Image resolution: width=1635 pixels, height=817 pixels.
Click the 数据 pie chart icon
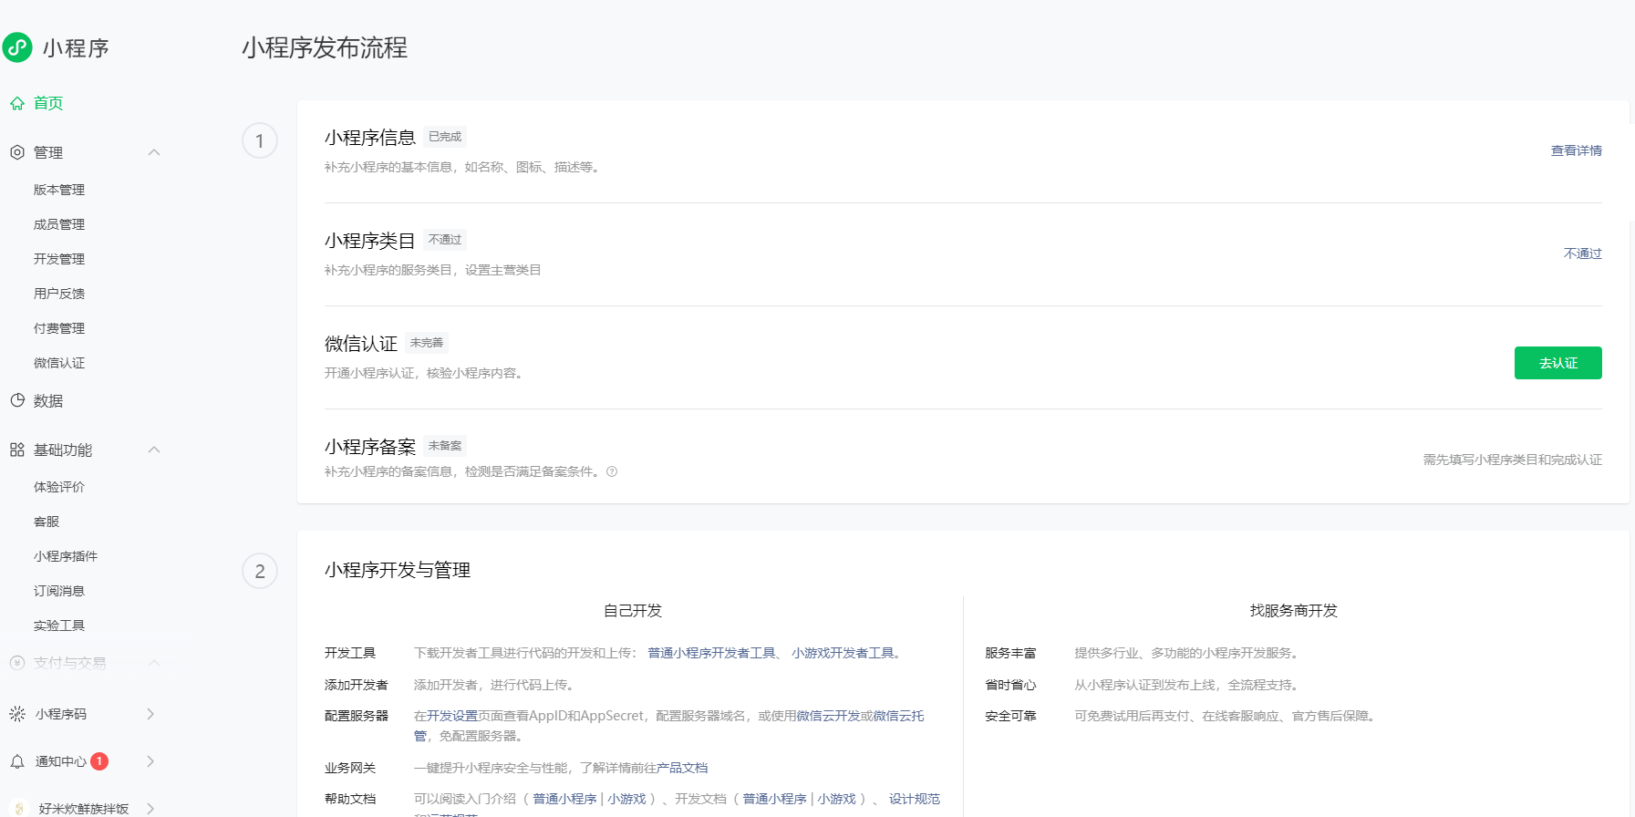pyautogui.click(x=17, y=400)
